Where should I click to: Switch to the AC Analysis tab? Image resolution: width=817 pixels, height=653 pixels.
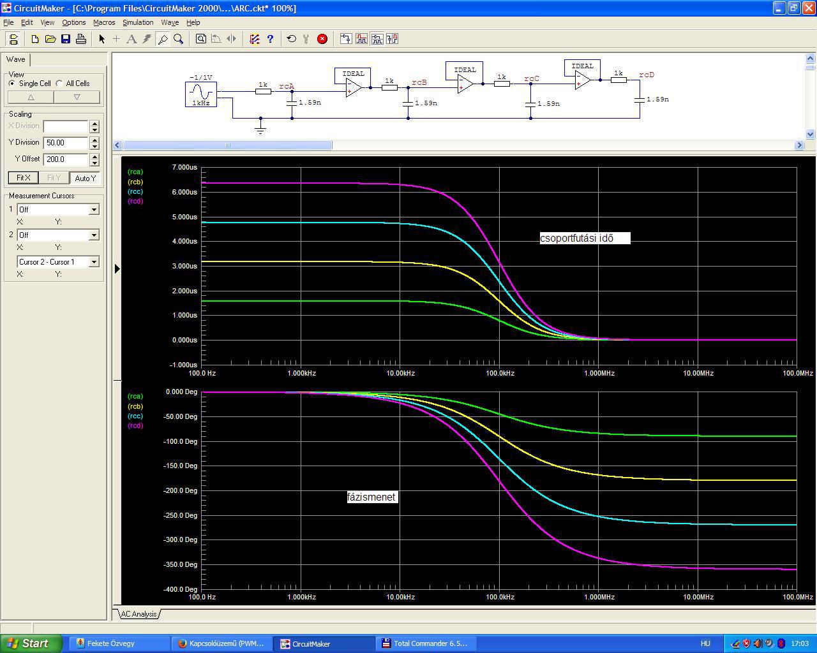(139, 614)
